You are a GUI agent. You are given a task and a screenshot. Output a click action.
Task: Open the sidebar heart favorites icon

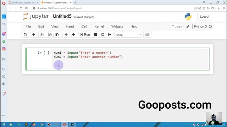(x=4, y=69)
